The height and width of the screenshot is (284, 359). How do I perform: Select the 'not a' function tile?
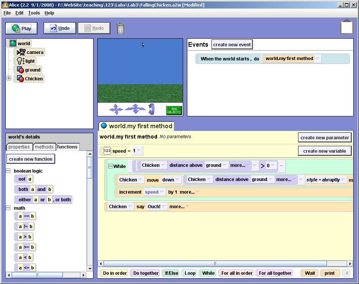coord(24,179)
